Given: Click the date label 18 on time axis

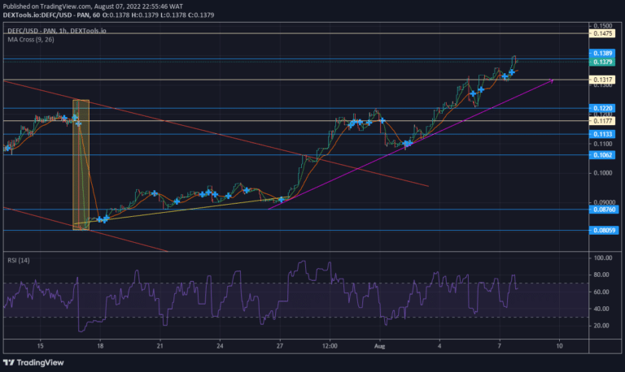Looking at the screenshot, I should pos(100,346).
